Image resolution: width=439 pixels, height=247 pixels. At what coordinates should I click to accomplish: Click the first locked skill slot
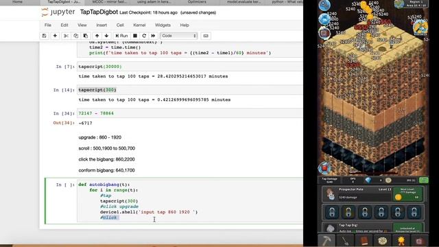[x=332, y=212]
